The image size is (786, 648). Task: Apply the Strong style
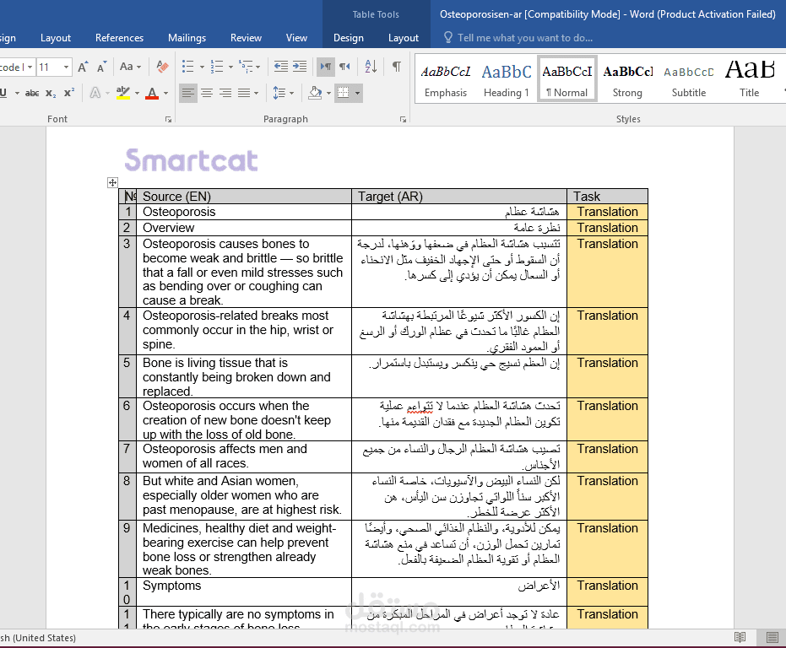[627, 78]
